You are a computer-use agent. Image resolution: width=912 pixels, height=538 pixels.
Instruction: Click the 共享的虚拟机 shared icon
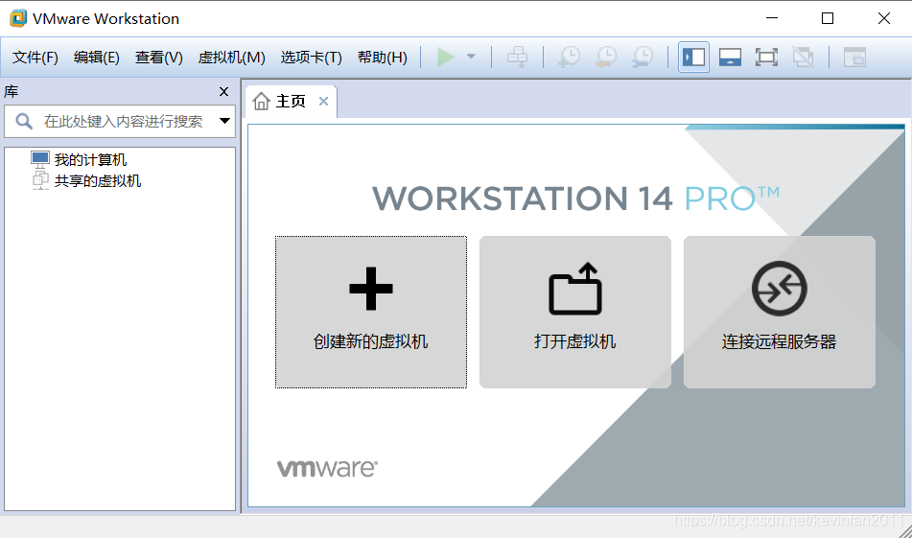(40, 180)
